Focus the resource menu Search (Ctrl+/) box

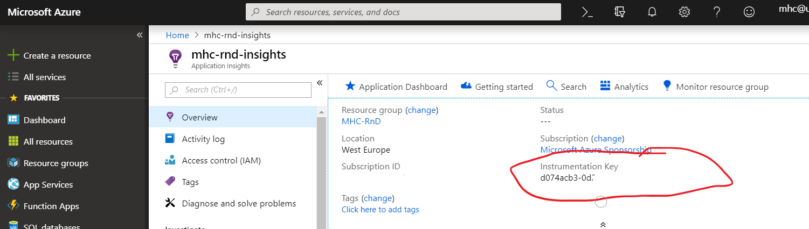pos(238,90)
